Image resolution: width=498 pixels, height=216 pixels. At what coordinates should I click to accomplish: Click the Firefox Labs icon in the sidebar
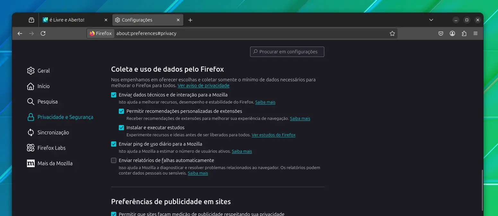(31, 148)
